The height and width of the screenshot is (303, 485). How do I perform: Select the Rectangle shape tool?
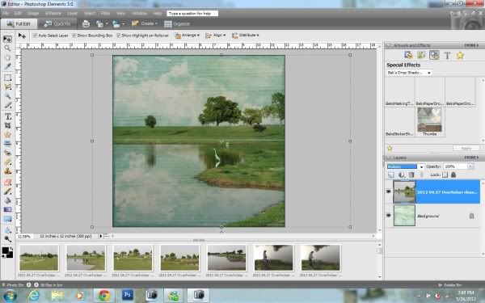pos(7,219)
